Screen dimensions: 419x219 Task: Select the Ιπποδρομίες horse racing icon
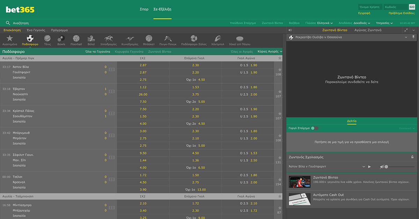[109, 38]
